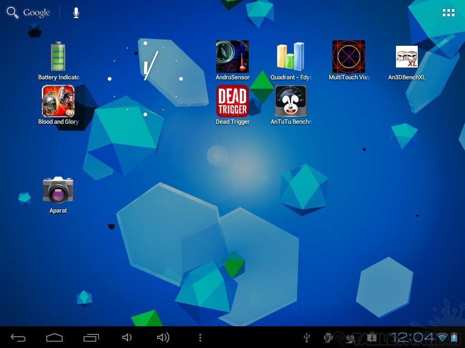
Task: Start voice search with the microphone
Action: coord(76,13)
